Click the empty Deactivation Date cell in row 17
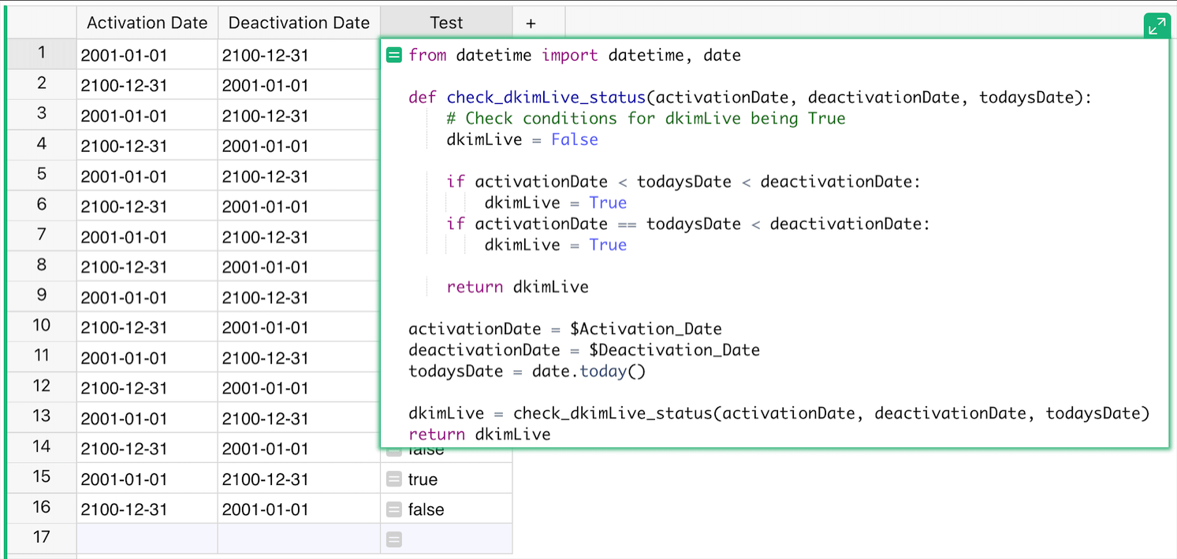 [298, 539]
